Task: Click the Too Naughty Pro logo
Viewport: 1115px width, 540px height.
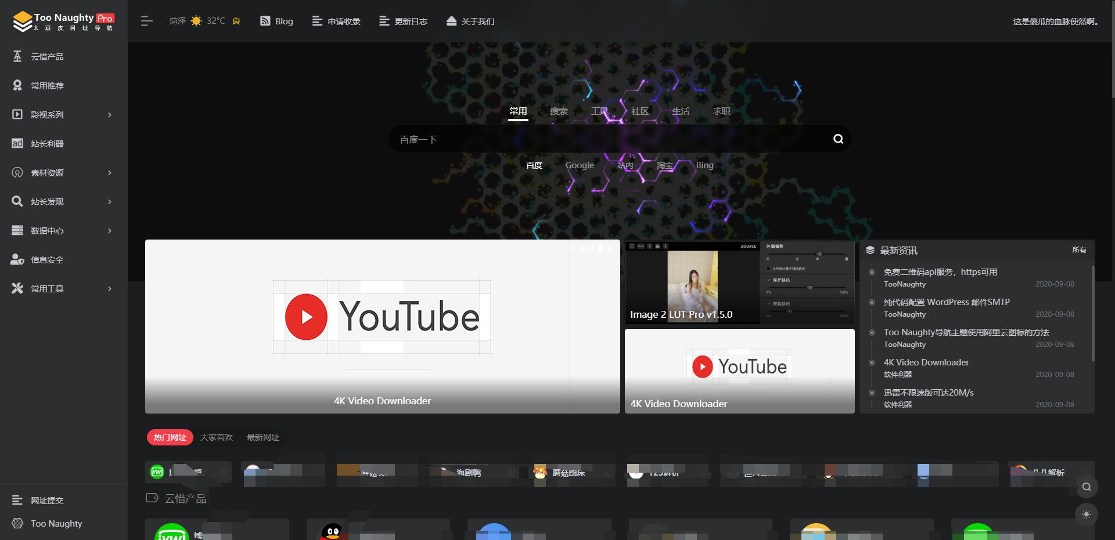Action: pyautogui.click(x=64, y=21)
